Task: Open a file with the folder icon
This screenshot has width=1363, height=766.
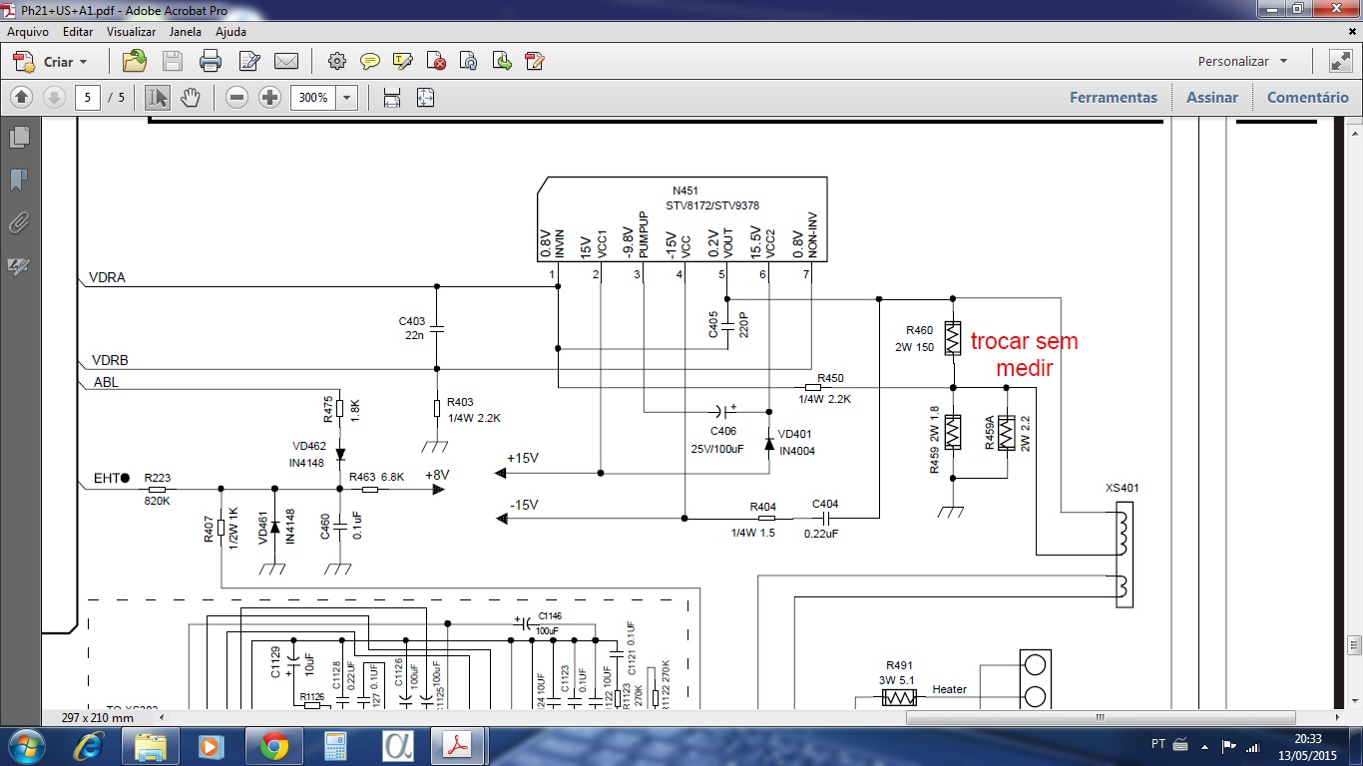Action: [x=134, y=61]
